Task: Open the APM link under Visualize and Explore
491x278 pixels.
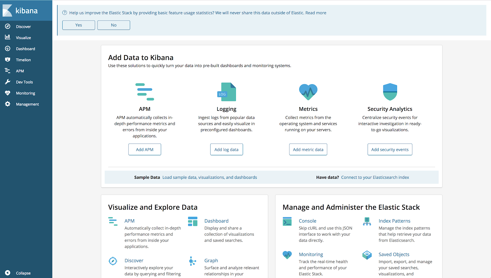Action: click(x=130, y=221)
